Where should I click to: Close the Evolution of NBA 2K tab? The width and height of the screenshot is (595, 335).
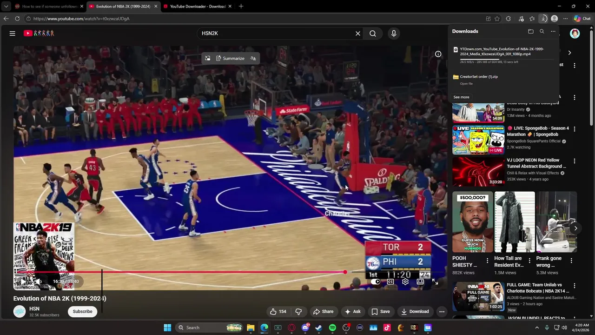coord(156,7)
